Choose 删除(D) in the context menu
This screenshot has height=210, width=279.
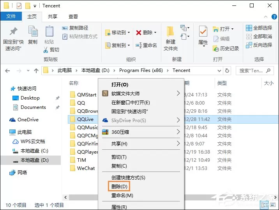tap(119, 186)
